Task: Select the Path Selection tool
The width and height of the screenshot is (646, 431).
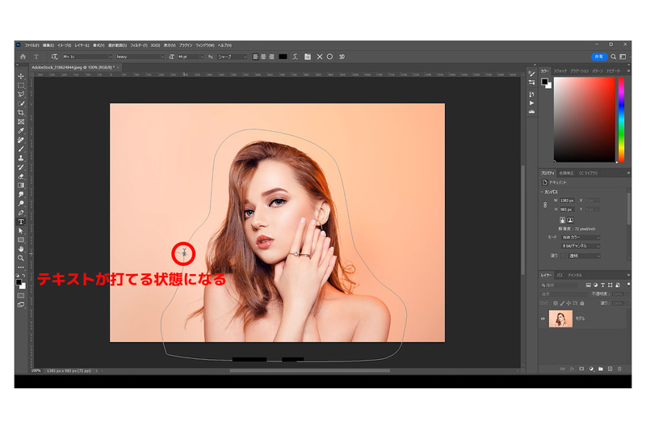Action: 21,231
